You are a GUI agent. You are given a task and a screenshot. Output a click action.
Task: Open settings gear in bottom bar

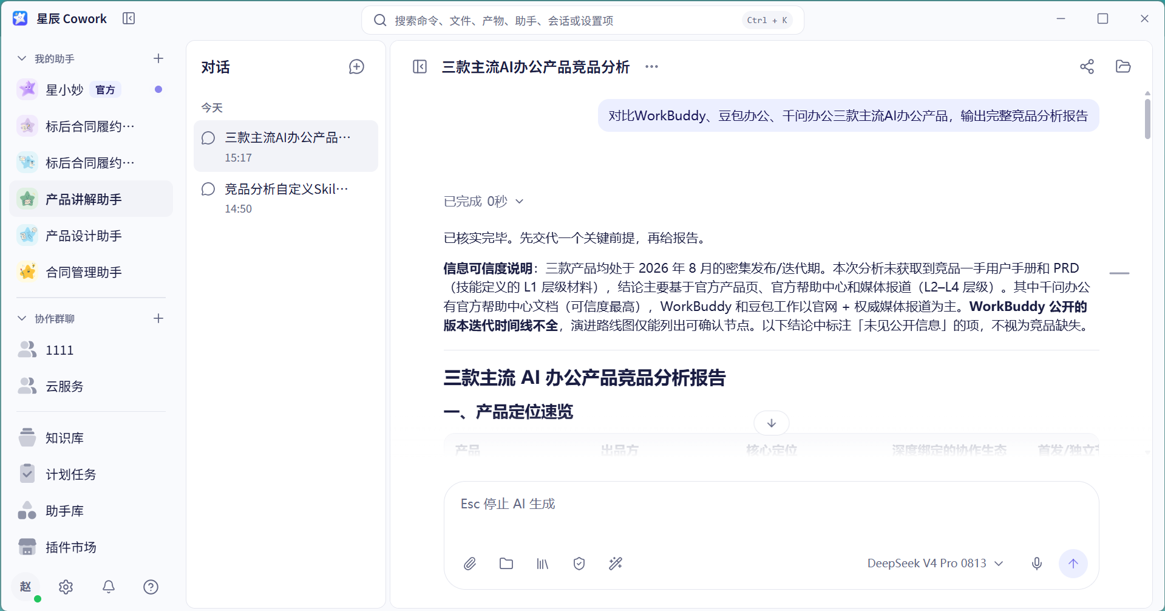(66, 587)
